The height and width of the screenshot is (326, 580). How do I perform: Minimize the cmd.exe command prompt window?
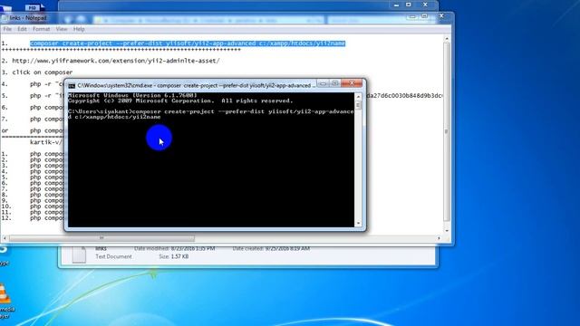pos(323,83)
